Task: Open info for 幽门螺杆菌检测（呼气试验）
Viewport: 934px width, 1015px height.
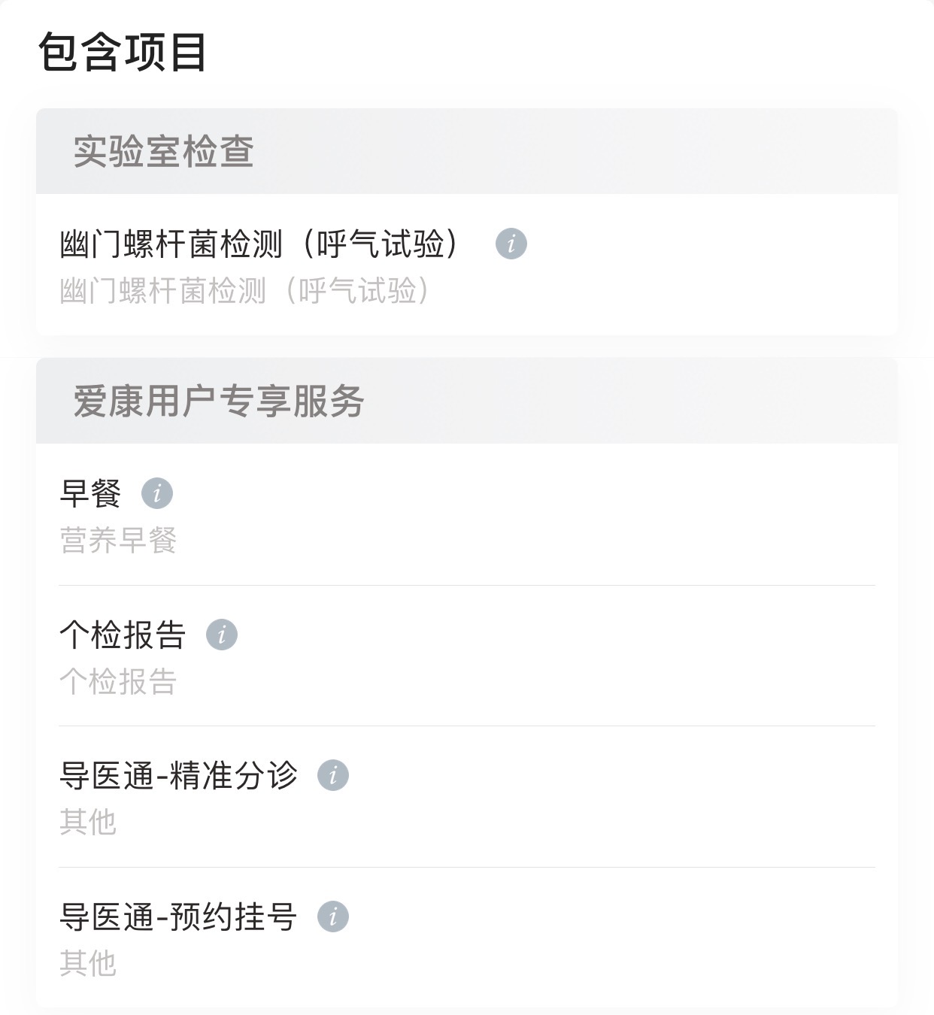Action: point(511,244)
